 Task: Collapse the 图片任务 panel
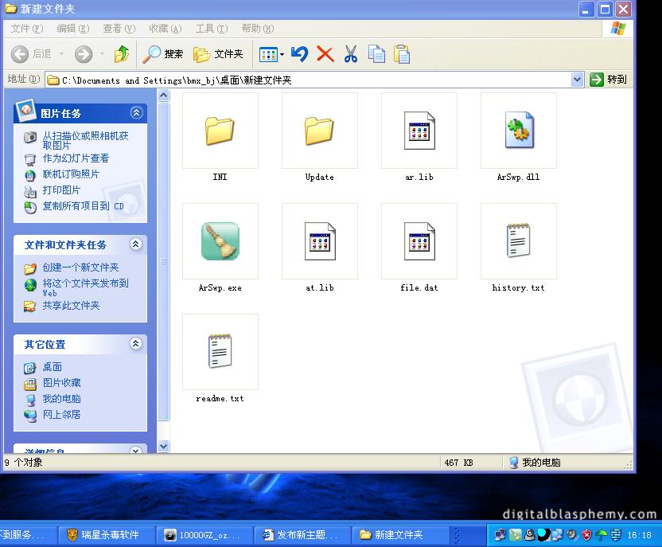pos(136,113)
